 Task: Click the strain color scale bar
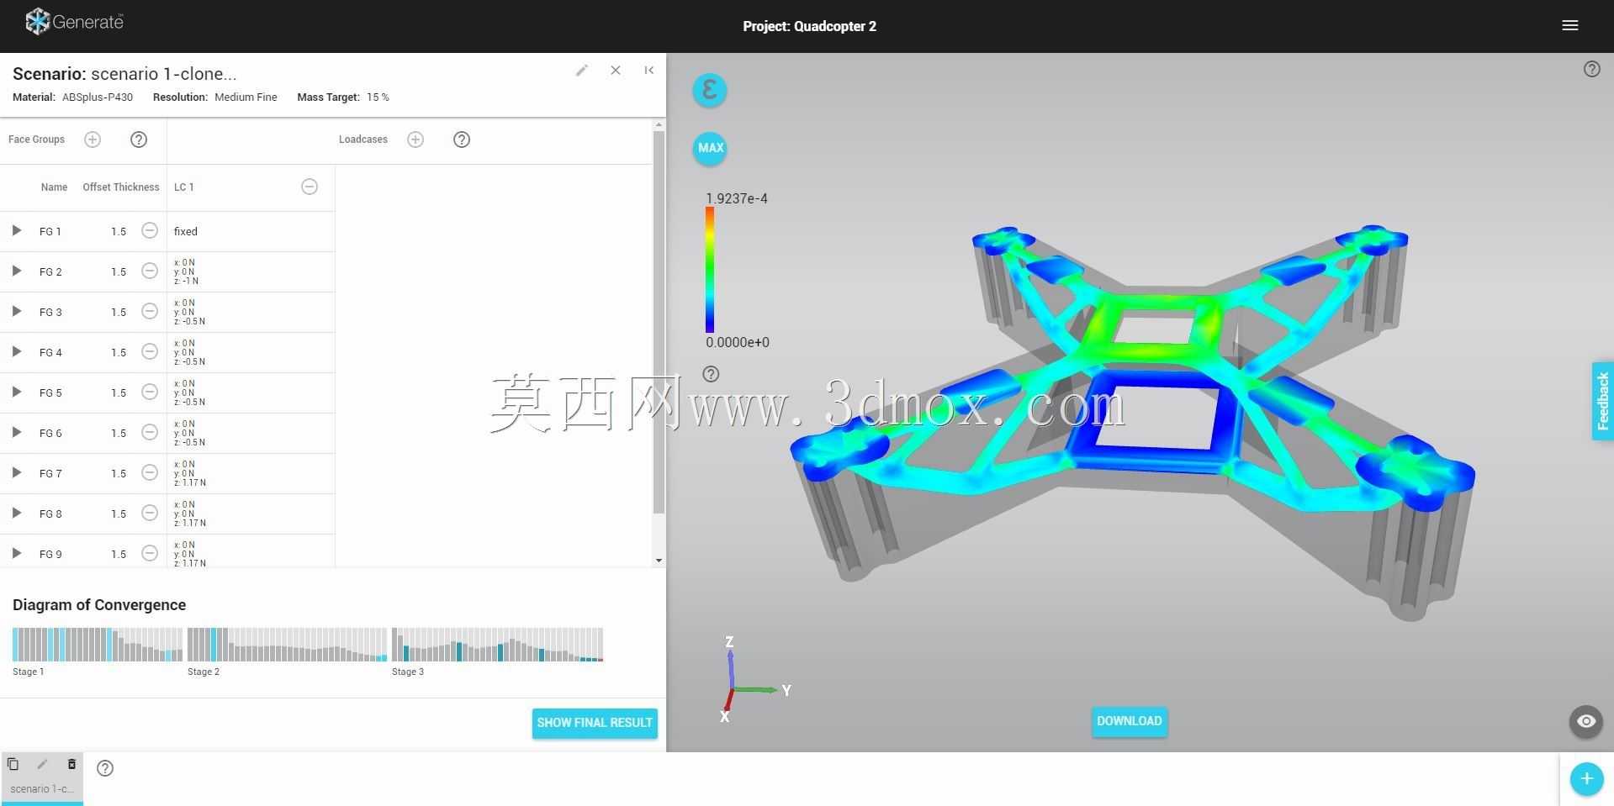pos(710,269)
